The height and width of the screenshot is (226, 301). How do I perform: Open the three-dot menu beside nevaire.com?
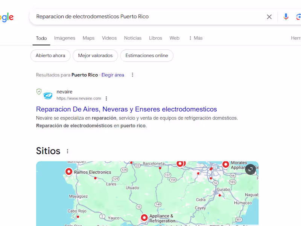click(x=106, y=98)
